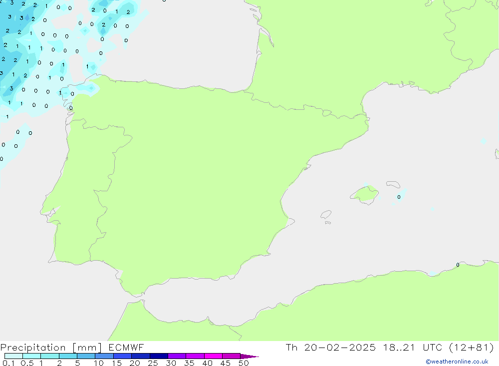499x366 pixels.
Task: Click the 30–35 mm purple legend swatch
Action: (177, 356)
